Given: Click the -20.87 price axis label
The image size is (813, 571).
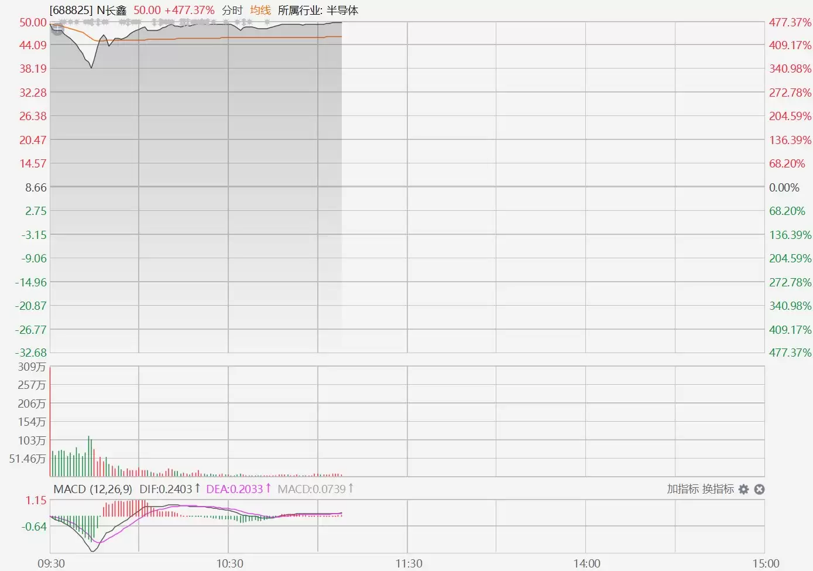Looking at the screenshot, I should pyautogui.click(x=31, y=306).
